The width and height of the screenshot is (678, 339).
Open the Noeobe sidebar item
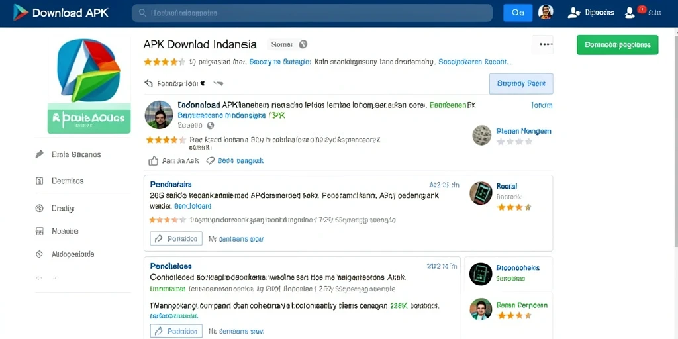coord(65,231)
